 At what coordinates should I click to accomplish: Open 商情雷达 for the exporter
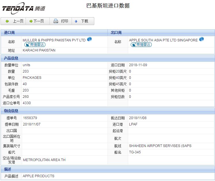(141, 45)
